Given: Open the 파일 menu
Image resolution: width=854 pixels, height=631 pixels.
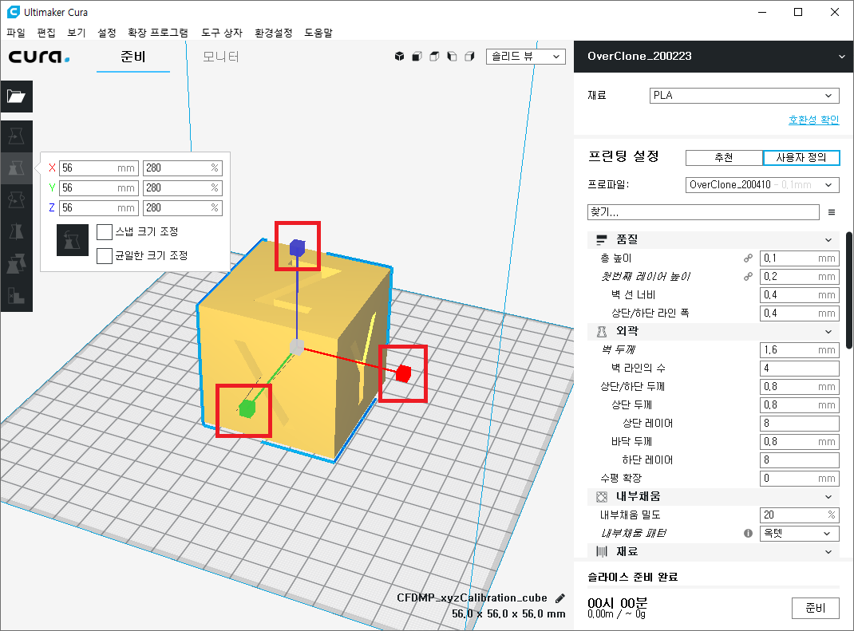Looking at the screenshot, I should point(16,33).
